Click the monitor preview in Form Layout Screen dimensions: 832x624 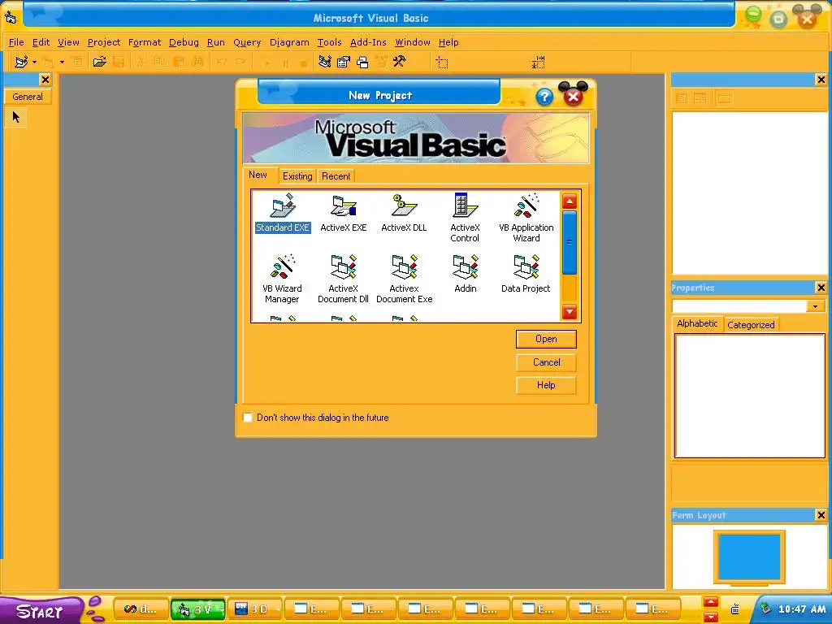point(748,557)
